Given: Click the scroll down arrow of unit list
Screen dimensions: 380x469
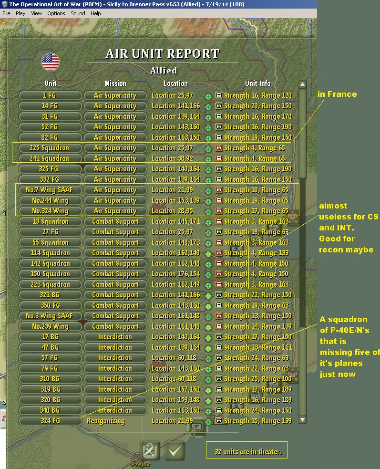Looking at the screenshot, I should click(x=303, y=420).
